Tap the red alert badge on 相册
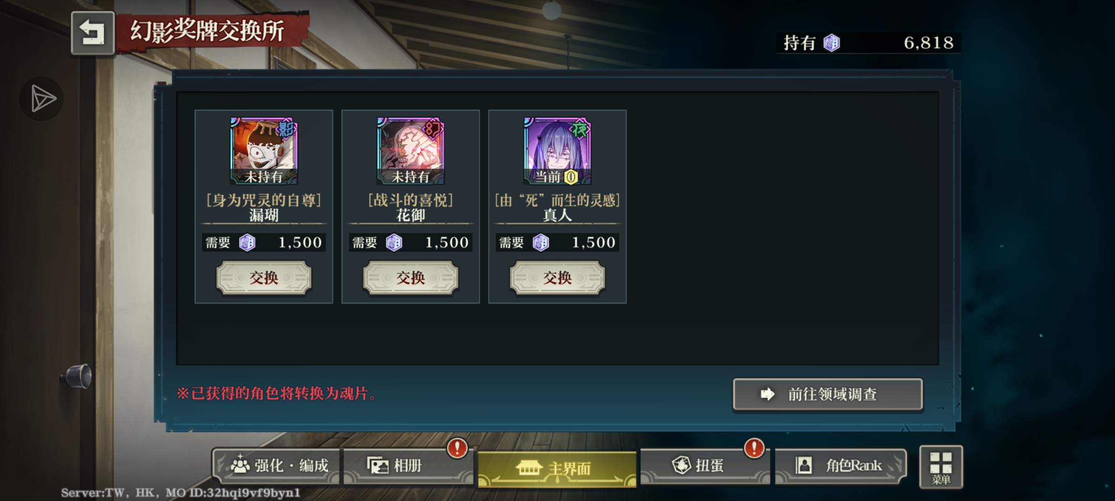The width and height of the screenshot is (1115, 501). pyautogui.click(x=457, y=448)
